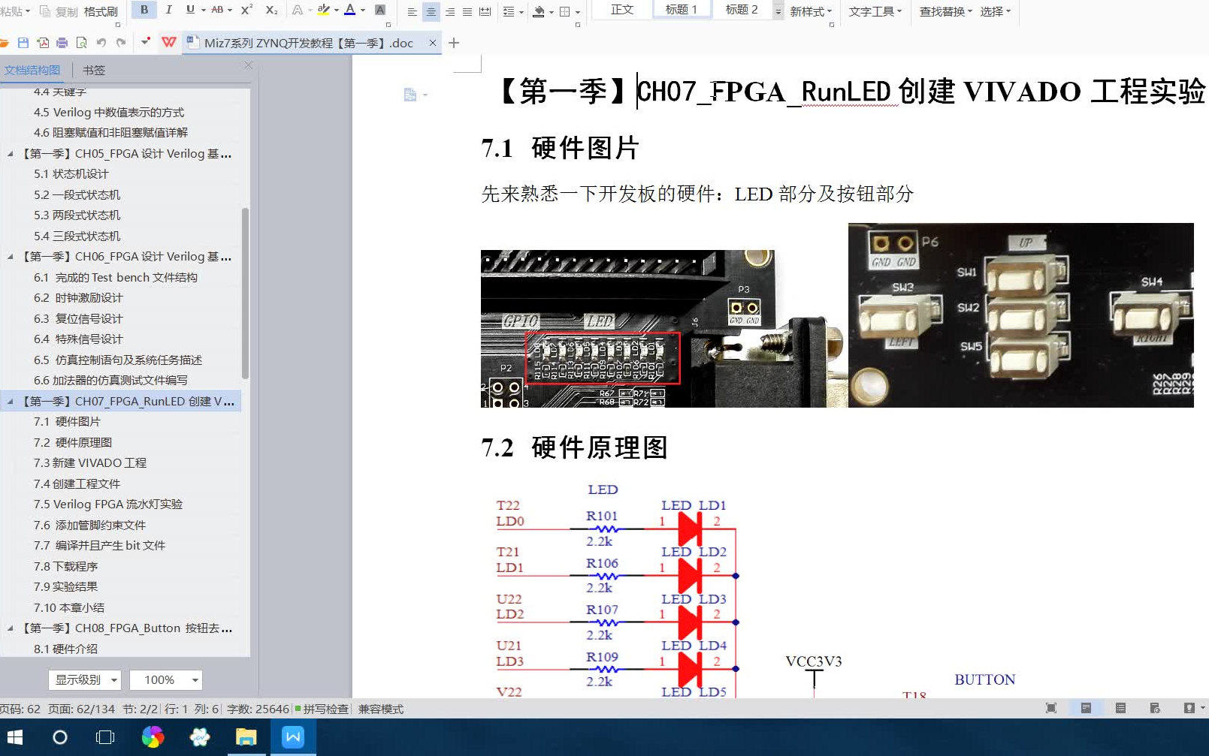Expand the font color dropdown arrow

pyautogui.click(x=362, y=10)
